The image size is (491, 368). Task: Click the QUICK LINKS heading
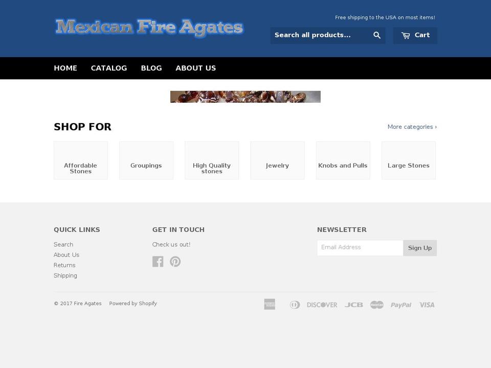coord(77,229)
